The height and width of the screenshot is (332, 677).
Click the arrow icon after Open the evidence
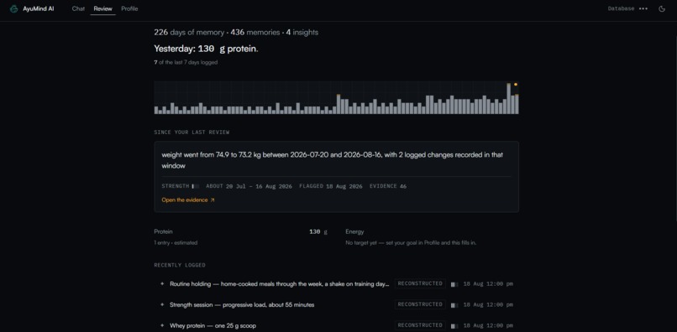212,200
